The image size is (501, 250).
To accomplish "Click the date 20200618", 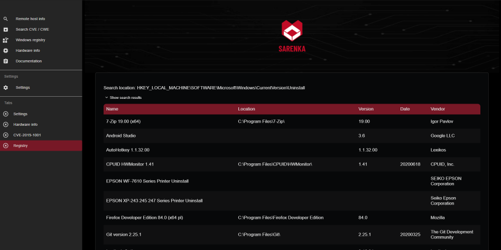I will click(410, 164).
